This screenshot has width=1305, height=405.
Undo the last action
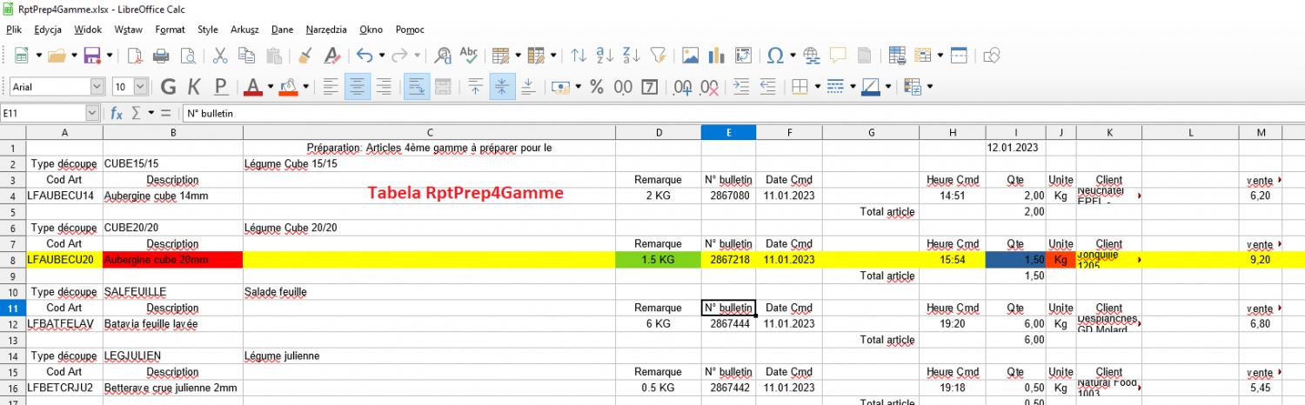(x=364, y=56)
